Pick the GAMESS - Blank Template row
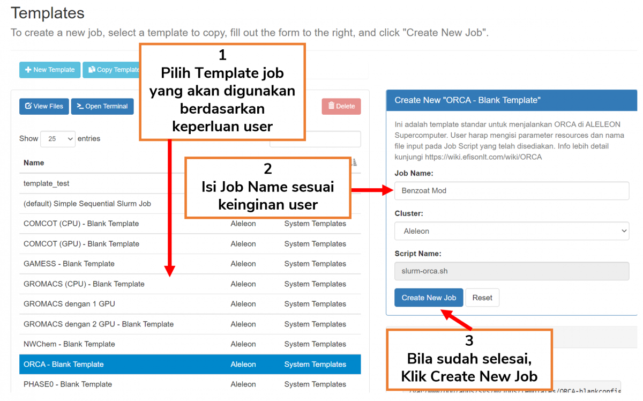Image resolution: width=643 pixels, height=401 pixels. 69,264
